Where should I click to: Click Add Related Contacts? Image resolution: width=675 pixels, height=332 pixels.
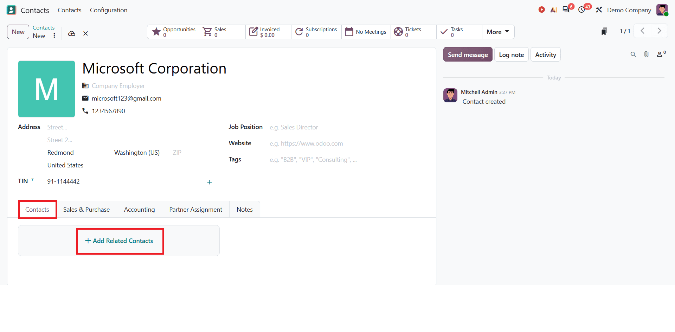tap(119, 241)
